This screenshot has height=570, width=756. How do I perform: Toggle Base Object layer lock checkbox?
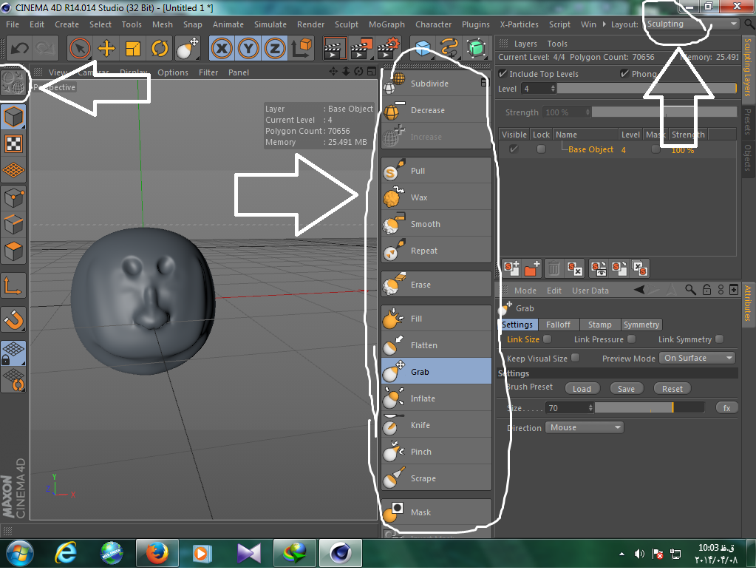point(541,149)
